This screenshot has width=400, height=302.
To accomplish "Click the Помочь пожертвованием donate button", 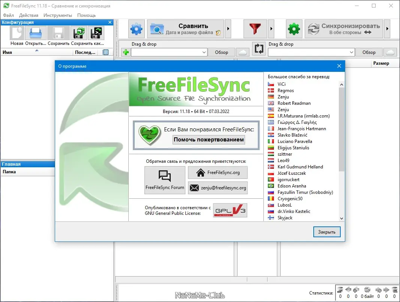I will click(209, 140).
